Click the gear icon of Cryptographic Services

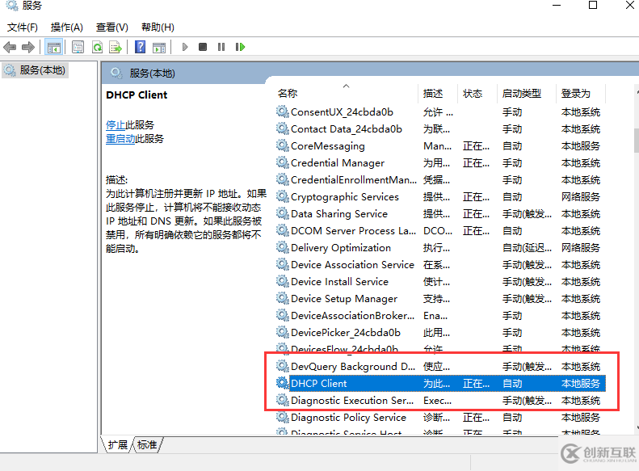pos(283,196)
